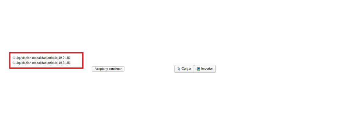Enable the 40.2 LIS liquidation mode
Screen dimensions: 337x124
(14, 58)
